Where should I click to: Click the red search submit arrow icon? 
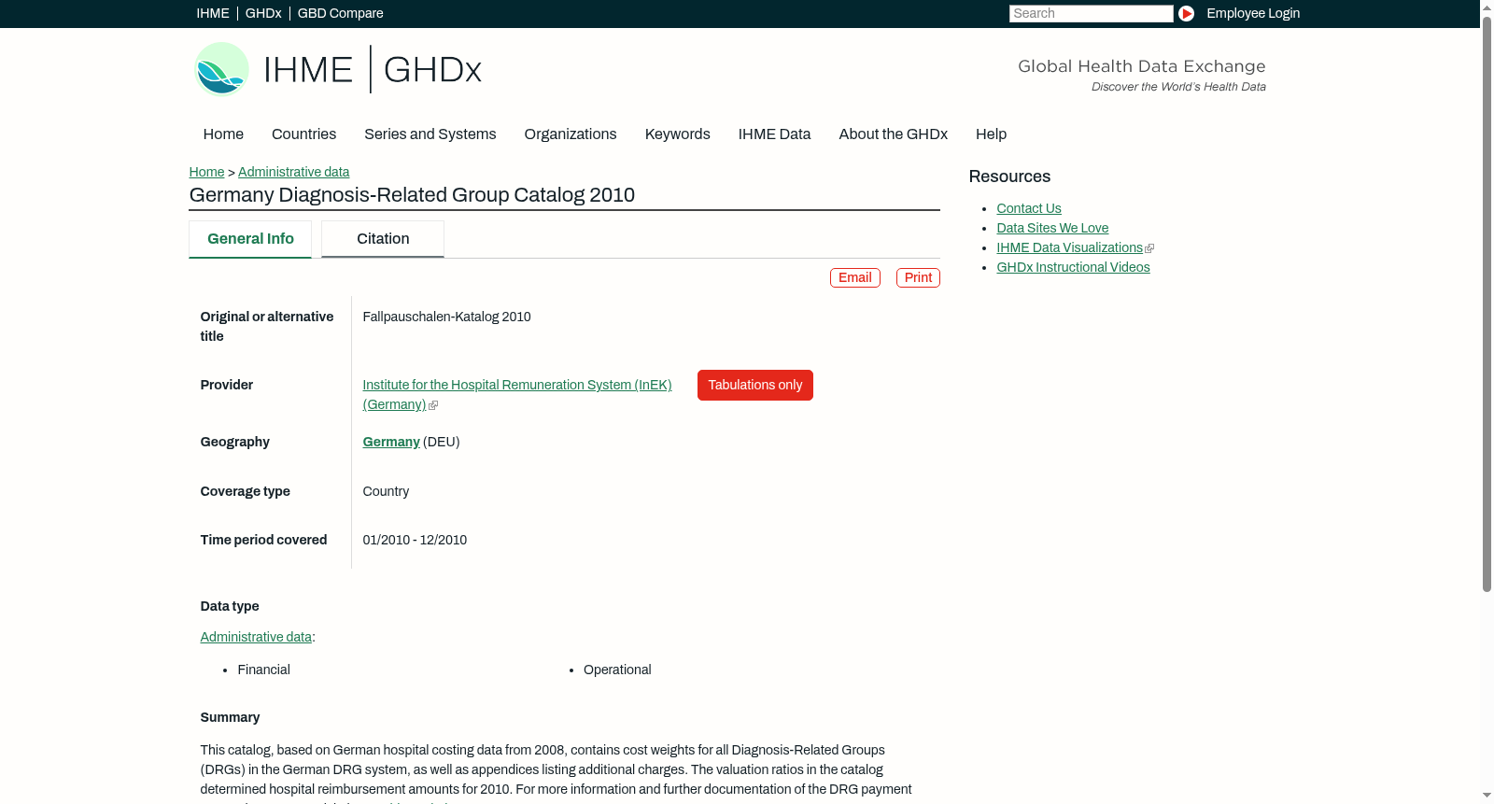[1186, 13]
